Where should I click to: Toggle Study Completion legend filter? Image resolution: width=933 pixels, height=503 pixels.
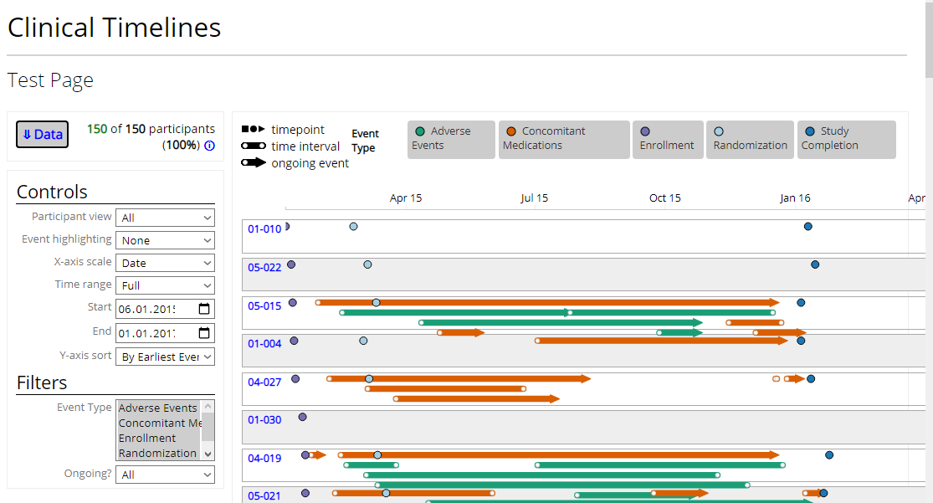(x=846, y=139)
